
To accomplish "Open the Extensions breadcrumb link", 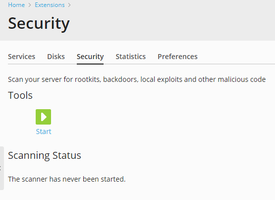I will (x=50, y=5).
